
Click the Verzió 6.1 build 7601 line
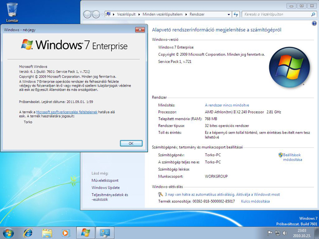click(x=54, y=72)
